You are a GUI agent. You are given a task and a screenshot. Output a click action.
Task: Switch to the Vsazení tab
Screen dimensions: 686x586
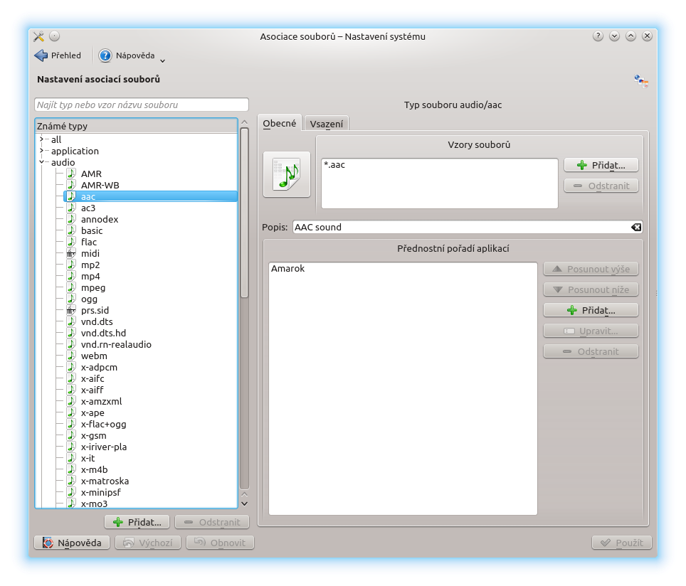pos(327,124)
